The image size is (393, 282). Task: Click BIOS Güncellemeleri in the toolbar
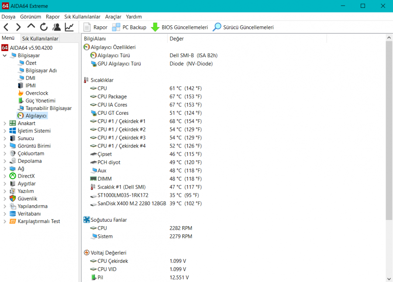click(179, 27)
